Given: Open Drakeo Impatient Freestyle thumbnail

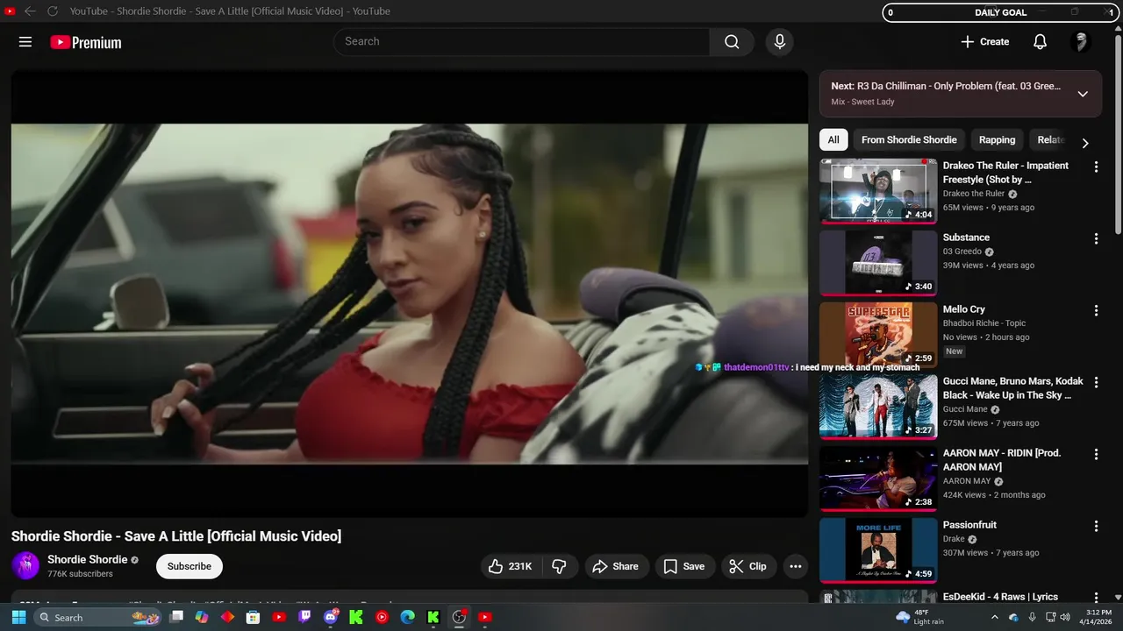Looking at the screenshot, I should tap(878, 190).
